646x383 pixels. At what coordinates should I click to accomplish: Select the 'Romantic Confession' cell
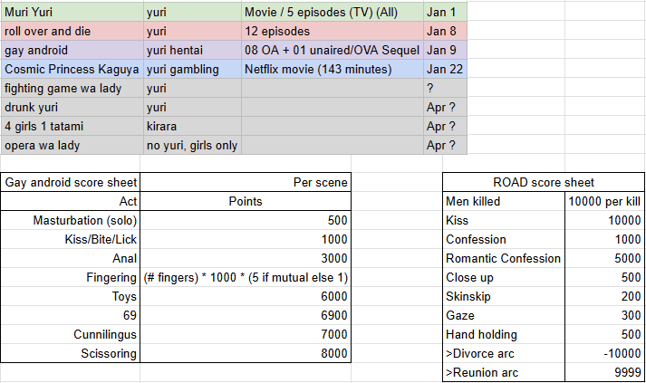504,258
